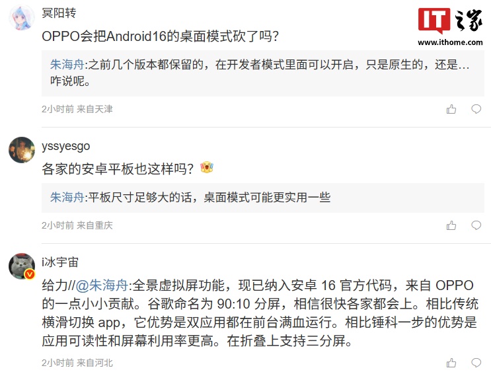Image resolution: width=491 pixels, height=372 pixels.
Task: Click the crying emoji in yssyesgo's comment
Action: coord(207,167)
